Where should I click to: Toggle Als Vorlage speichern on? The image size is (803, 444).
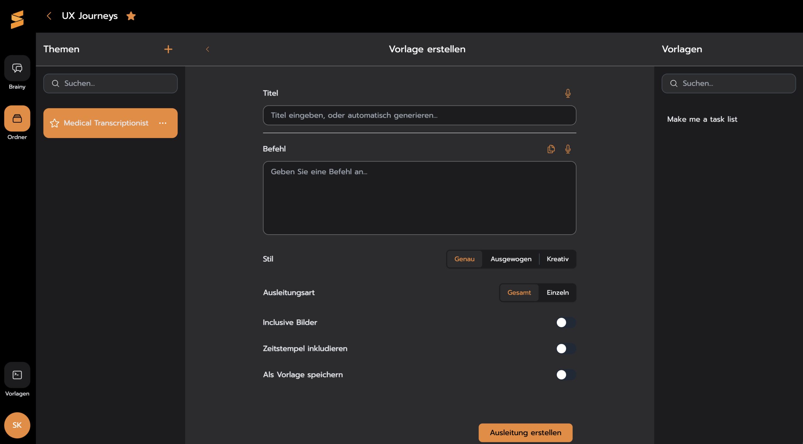[566, 374]
